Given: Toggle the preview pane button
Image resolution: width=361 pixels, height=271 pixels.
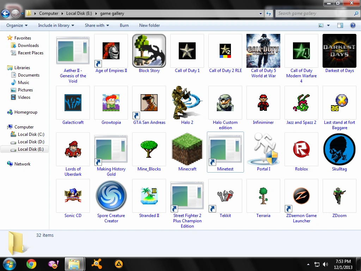Looking at the screenshot, I should click(x=340, y=25).
